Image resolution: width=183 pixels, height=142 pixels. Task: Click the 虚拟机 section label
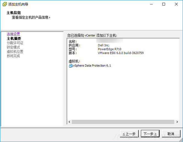point(74,61)
